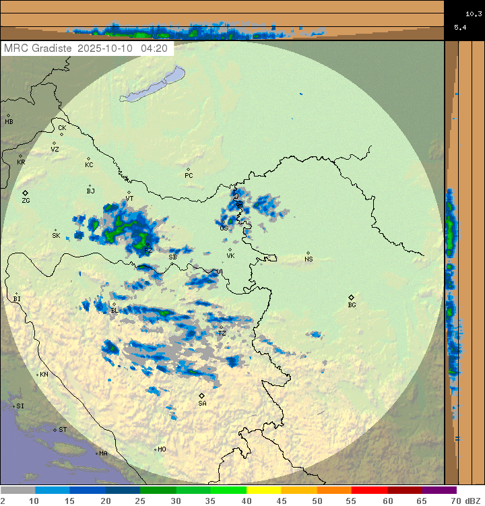Select the KC location marker
485x506 pixels.
click(x=88, y=159)
